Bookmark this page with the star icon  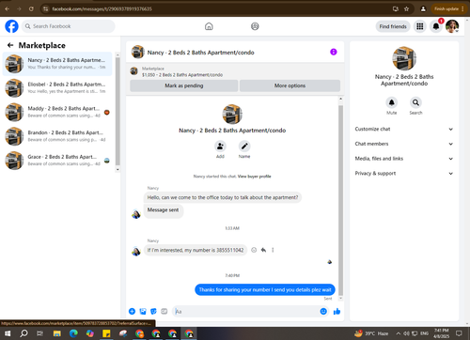(406, 8)
